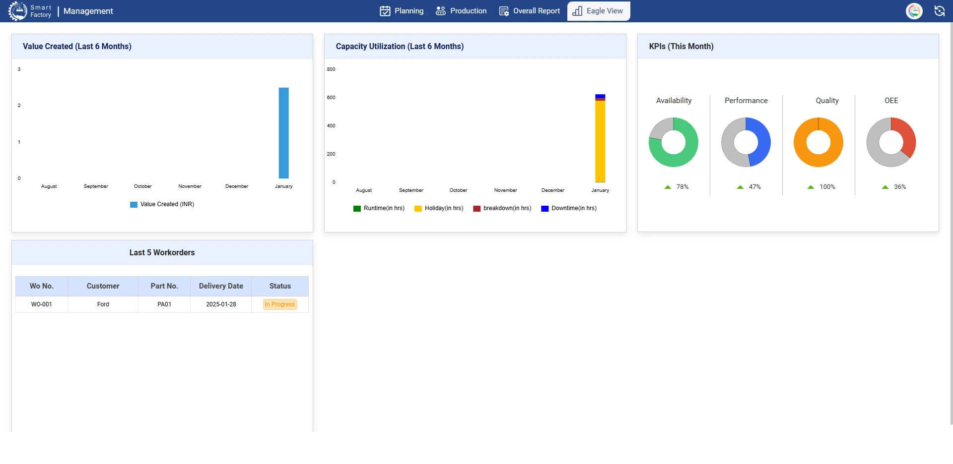953x464 pixels.
Task: Click the January bar in the Value Created chart
Action: 283,133
